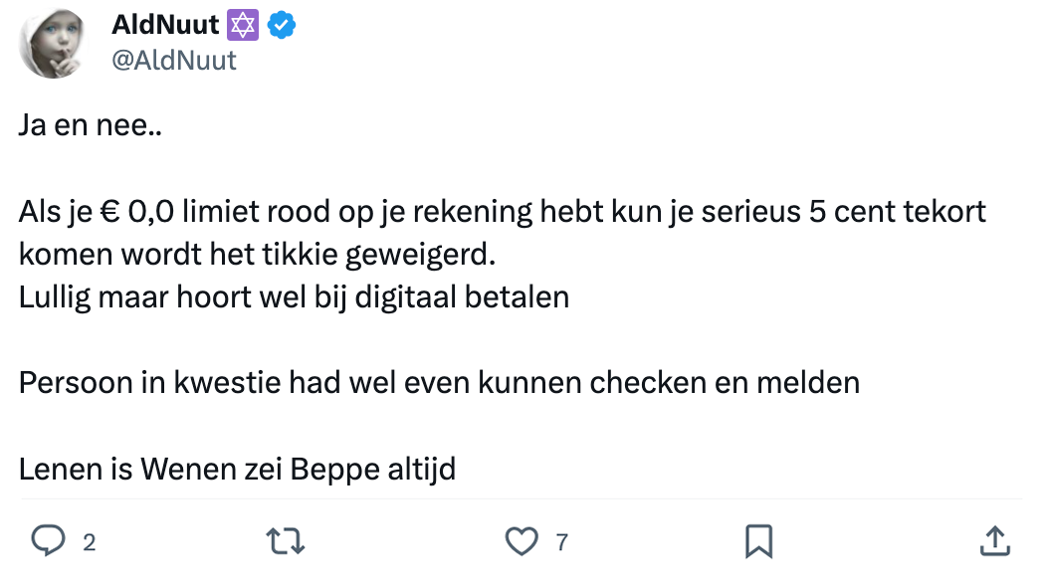This screenshot has height=582, width=1047.
Task: Like the tweet with the heart icon
Action: pos(522,541)
